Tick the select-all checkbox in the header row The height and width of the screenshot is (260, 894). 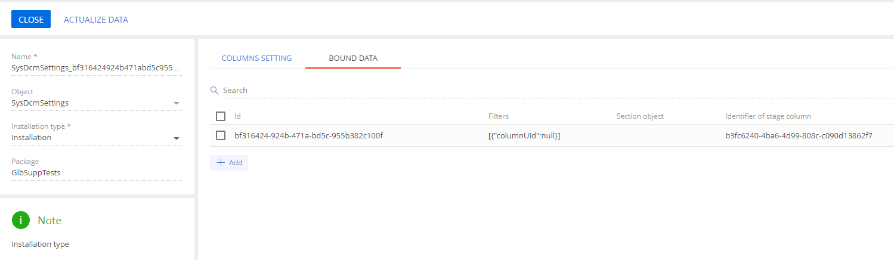(221, 116)
